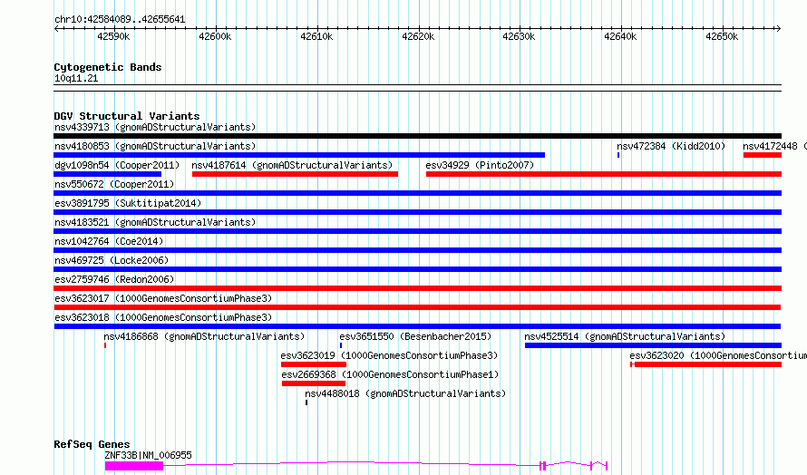Select the tiny nsv4186868 red marker
The width and height of the screenshot is (807, 475).
click(x=105, y=345)
